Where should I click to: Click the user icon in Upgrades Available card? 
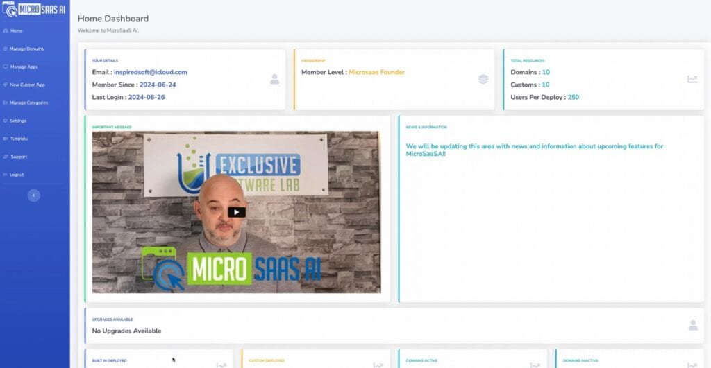point(693,326)
